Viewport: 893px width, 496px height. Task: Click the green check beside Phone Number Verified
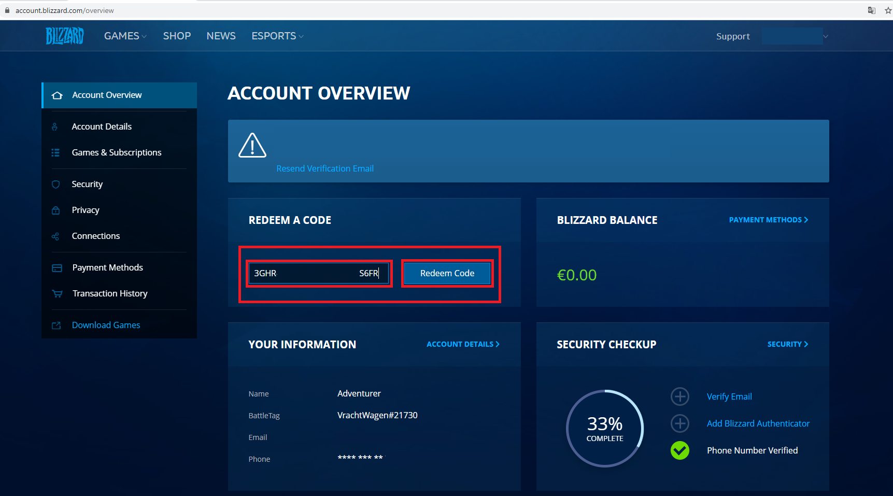point(680,450)
